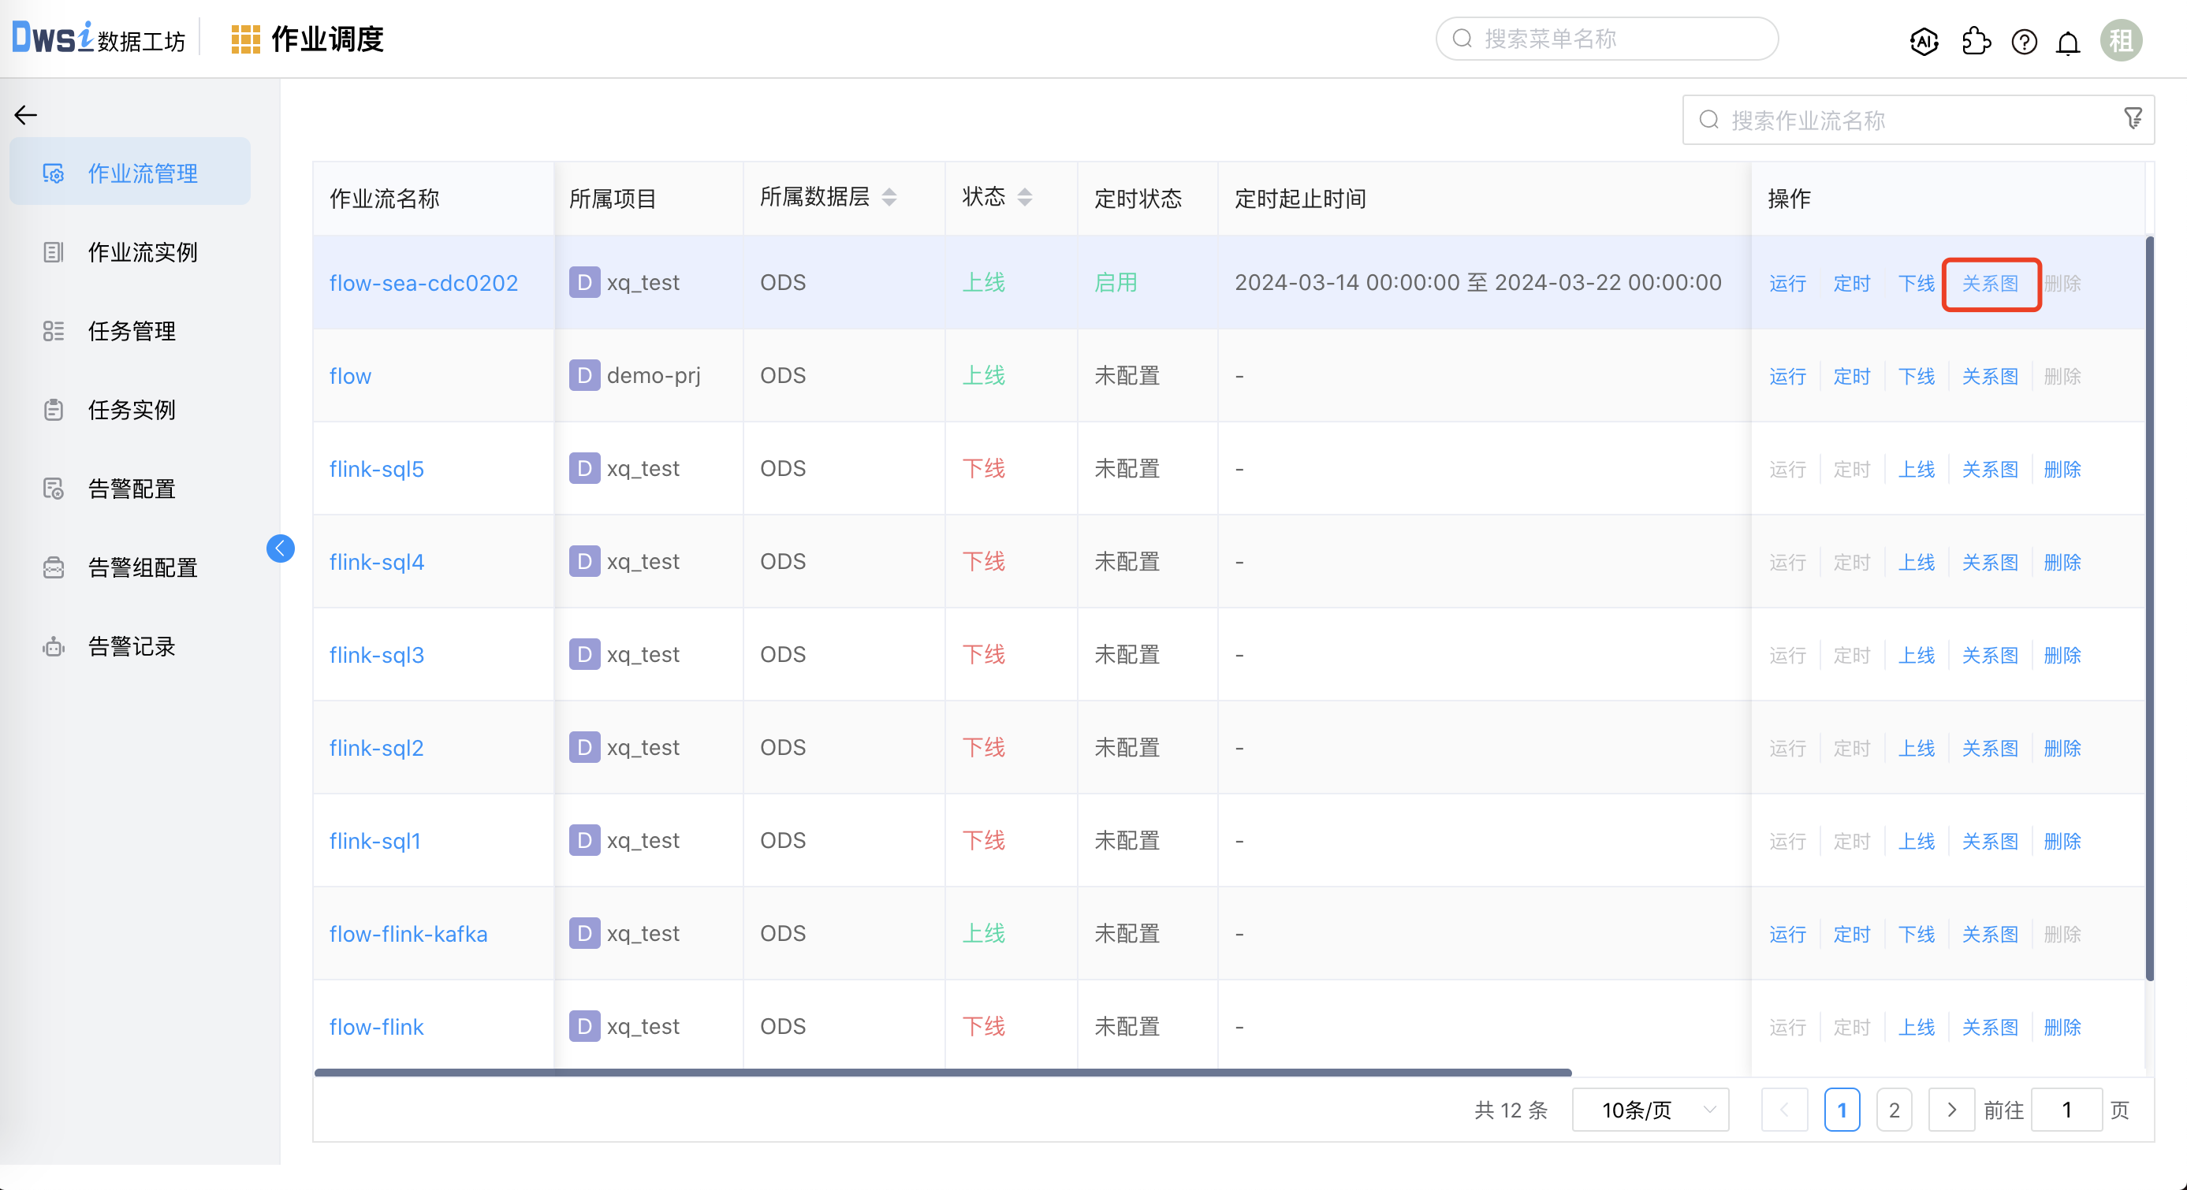Image resolution: width=2187 pixels, height=1190 pixels.
Task: Select the 告警记录 robot icon
Action: [54, 647]
